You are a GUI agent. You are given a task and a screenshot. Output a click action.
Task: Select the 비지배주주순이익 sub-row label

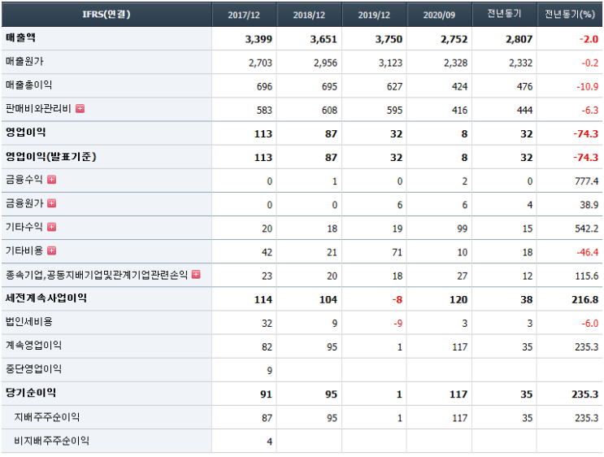pyautogui.click(x=51, y=441)
